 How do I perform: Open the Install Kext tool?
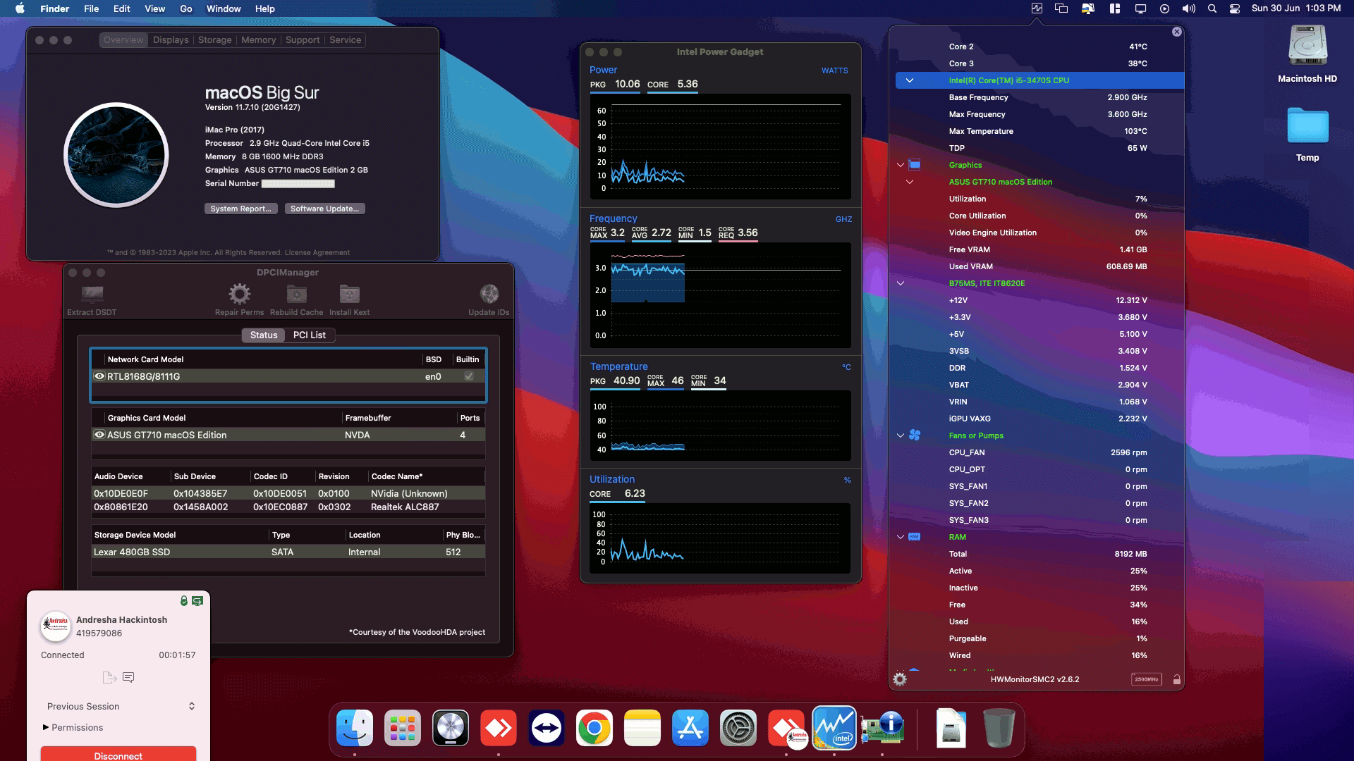(349, 294)
